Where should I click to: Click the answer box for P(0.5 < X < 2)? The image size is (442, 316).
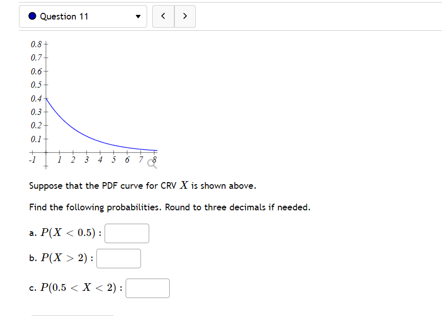pos(147,288)
